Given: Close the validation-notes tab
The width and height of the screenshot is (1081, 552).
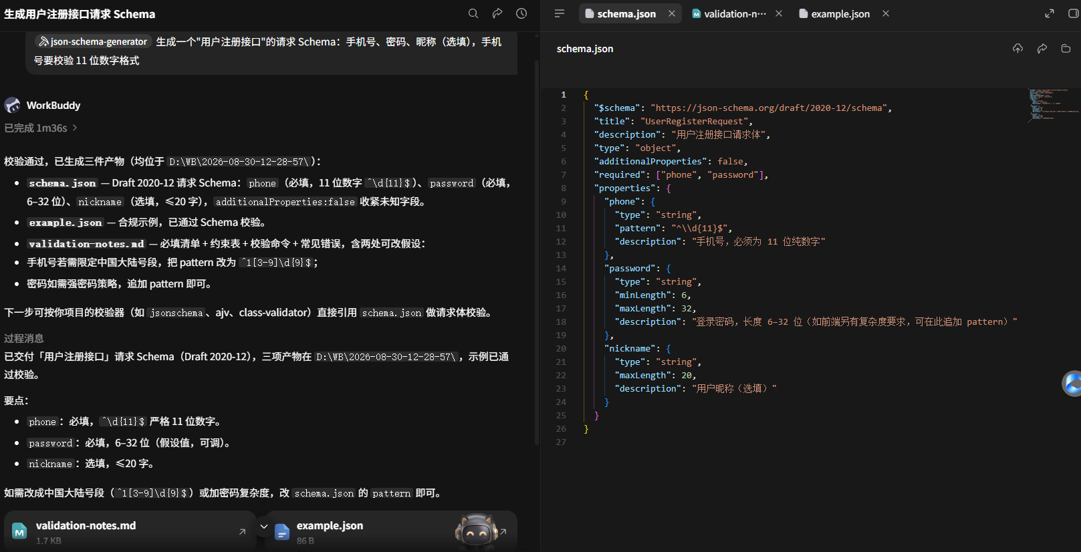Looking at the screenshot, I should coord(779,13).
